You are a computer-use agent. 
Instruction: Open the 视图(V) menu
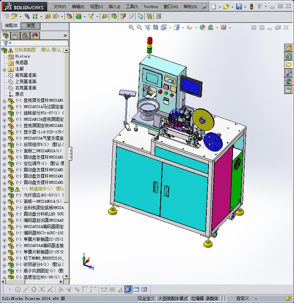(96, 7)
